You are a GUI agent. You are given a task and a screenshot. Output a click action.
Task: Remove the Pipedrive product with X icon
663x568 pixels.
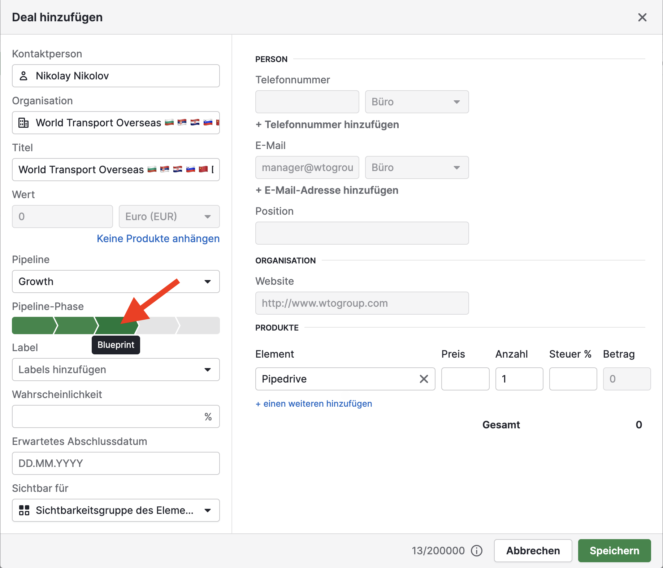click(x=424, y=379)
